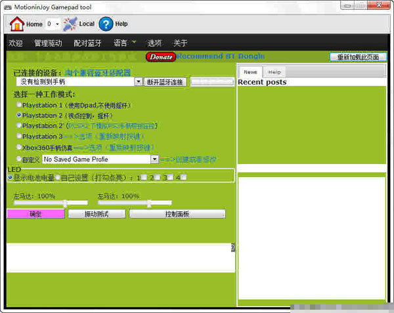Select 自己设置 LED radio button
The height and width of the screenshot is (313, 394).
coord(58,177)
